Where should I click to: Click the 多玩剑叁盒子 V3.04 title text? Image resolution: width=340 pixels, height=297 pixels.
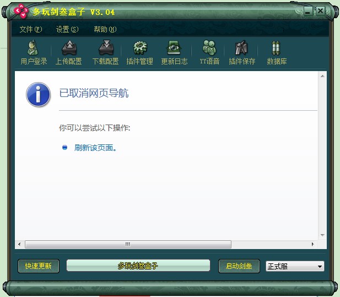(x=74, y=12)
